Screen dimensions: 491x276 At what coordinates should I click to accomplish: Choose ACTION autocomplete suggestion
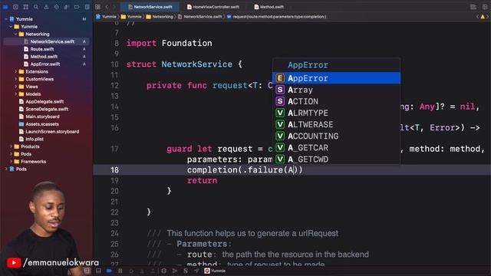[x=336, y=101]
